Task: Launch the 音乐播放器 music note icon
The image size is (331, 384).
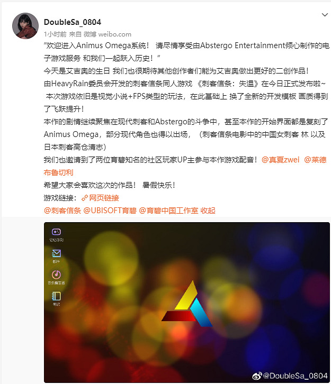Action: click(x=56, y=275)
